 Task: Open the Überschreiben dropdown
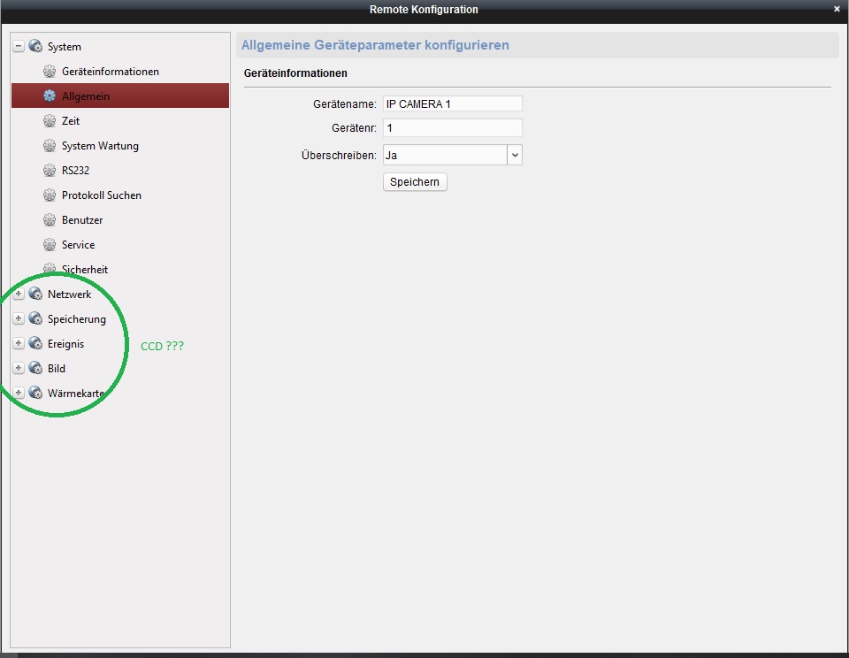pyautogui.click(x=515, y=155)
